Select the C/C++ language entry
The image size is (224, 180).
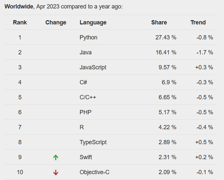(88, 97)
